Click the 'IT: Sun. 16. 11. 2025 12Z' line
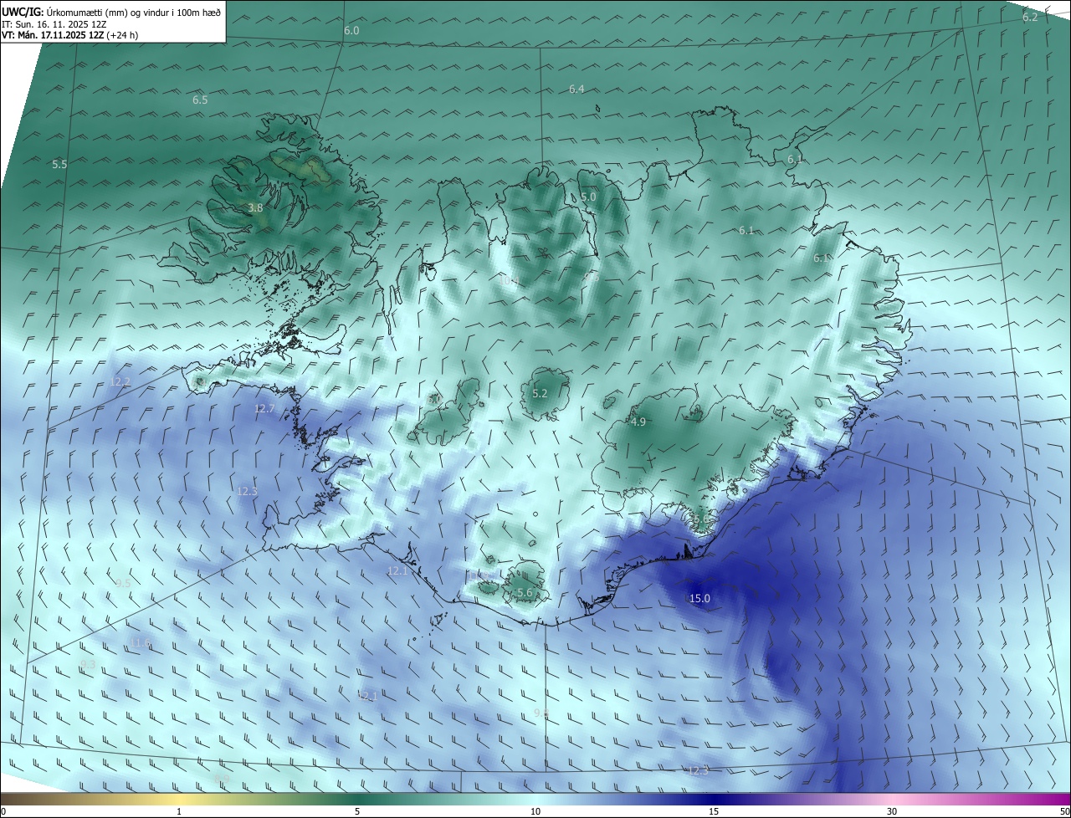The width and height of the screenshot is (1071, 818). click(x=54, y=24)
